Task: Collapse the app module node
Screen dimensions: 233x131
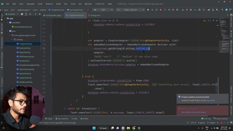Action: tap(5, 19)
